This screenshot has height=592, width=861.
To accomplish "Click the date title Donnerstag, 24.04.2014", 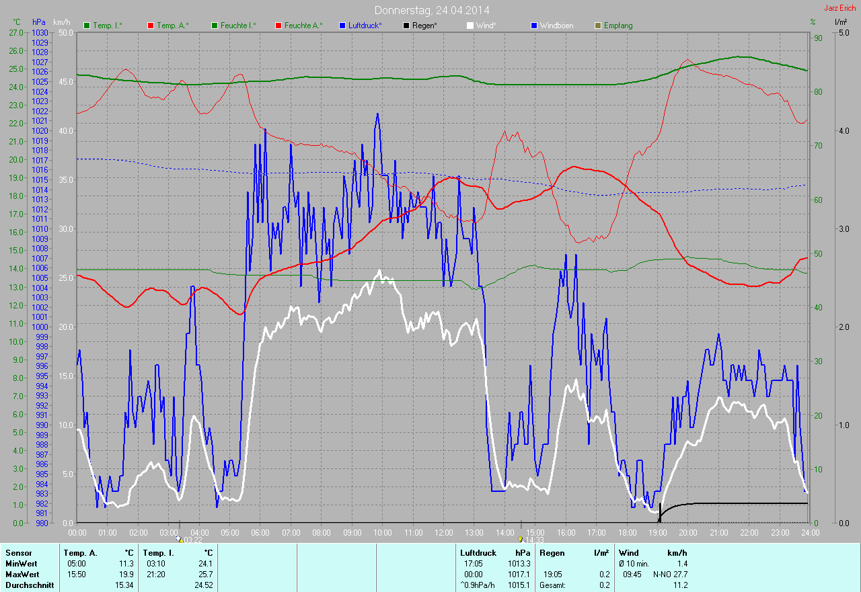I will click(431, 10).
